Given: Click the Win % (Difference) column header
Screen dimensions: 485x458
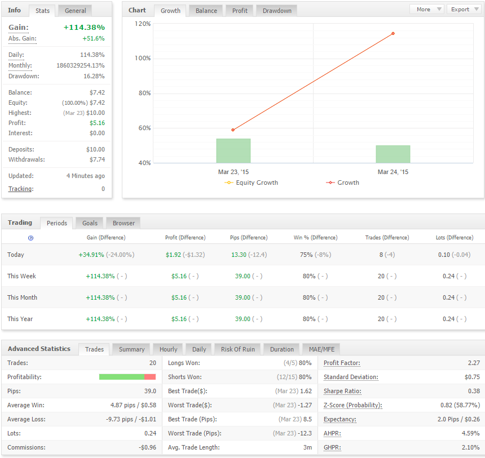Looking at the screenshot, I should tap(315, 238).
